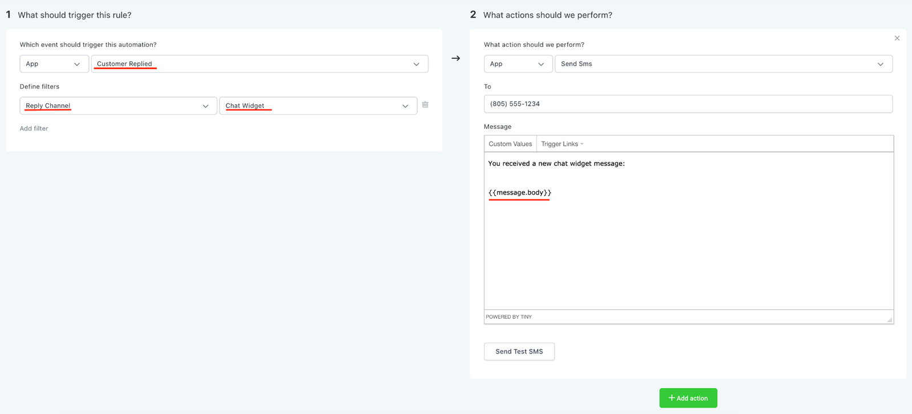Click the arrow between trigger and action

(455, 58)
